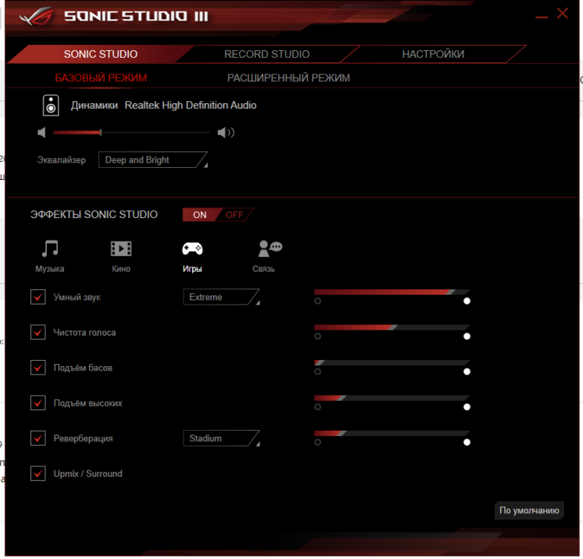
Task: Open the Эквалайзер Deep and Bright dropdown
Action: click(153, 160)
